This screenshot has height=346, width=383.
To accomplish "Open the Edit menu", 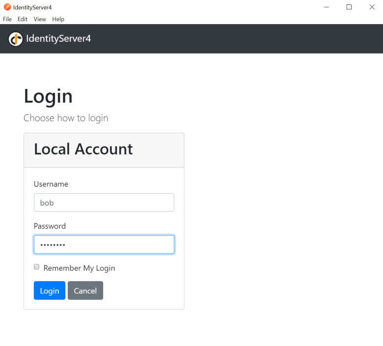I will (23, 19).
